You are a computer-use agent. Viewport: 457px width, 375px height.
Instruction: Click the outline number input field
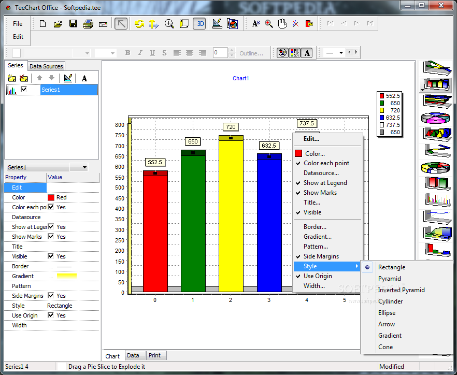(x=221, y=53)
